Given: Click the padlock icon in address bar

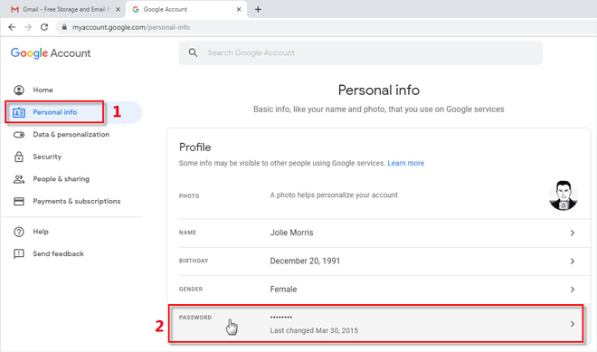Looking at the screenshot, I should pyautogui.click(x=64, y=27).
